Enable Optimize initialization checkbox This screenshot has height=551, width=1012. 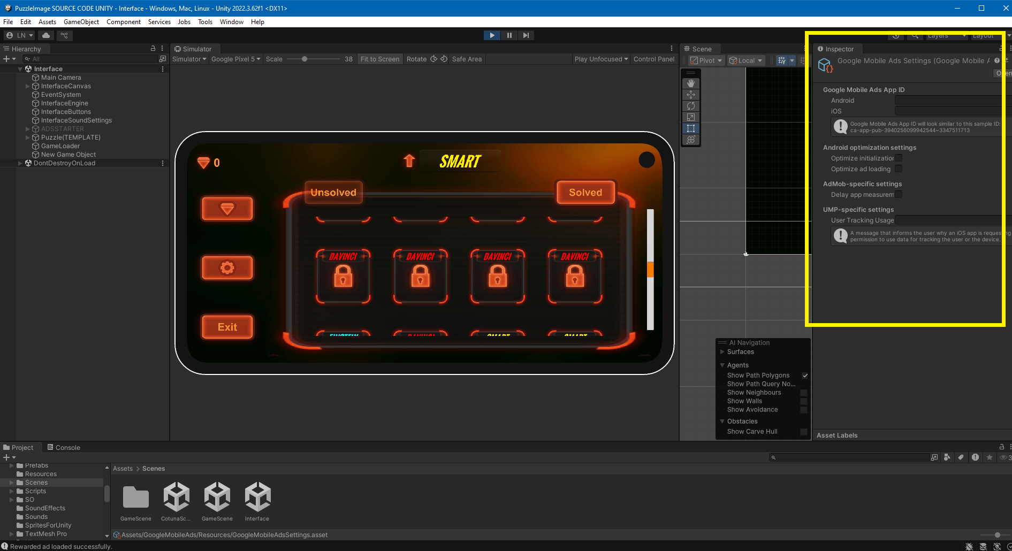(899, 158)
